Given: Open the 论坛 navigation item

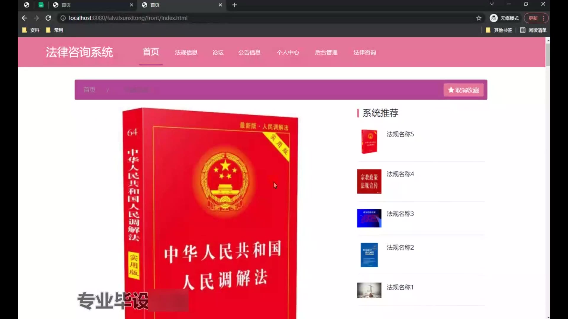Looking at the screenshot, I should [218, 52].
